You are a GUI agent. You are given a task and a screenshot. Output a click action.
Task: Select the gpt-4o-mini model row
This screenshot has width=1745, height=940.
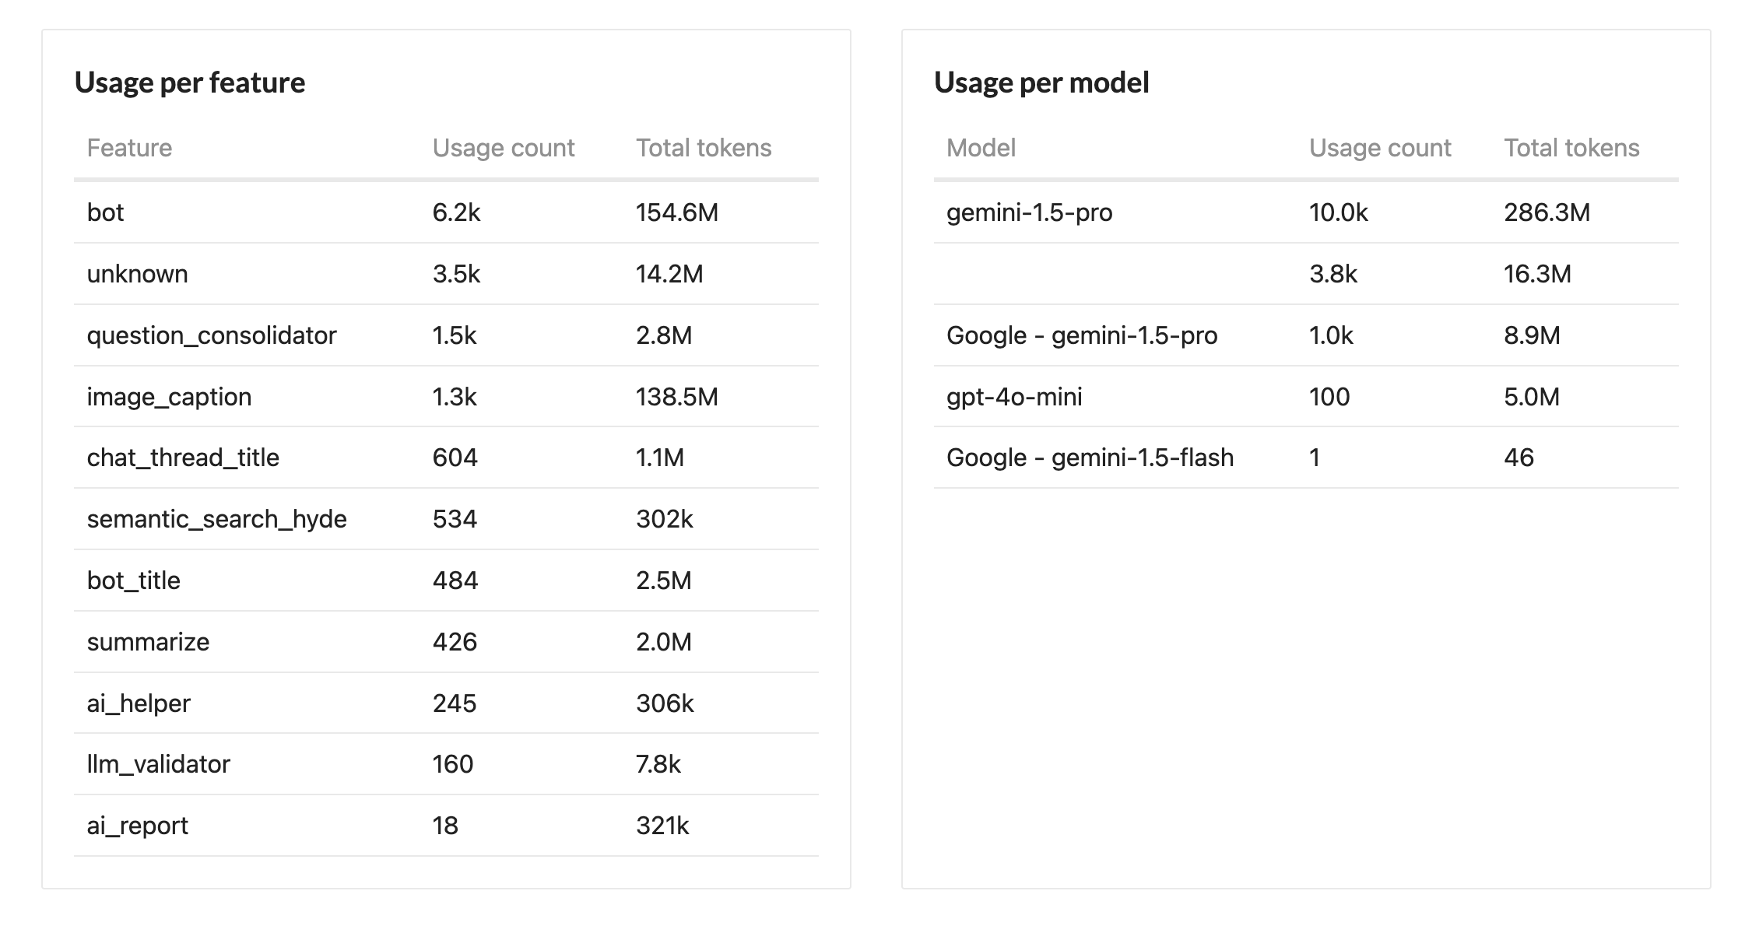1013,397
